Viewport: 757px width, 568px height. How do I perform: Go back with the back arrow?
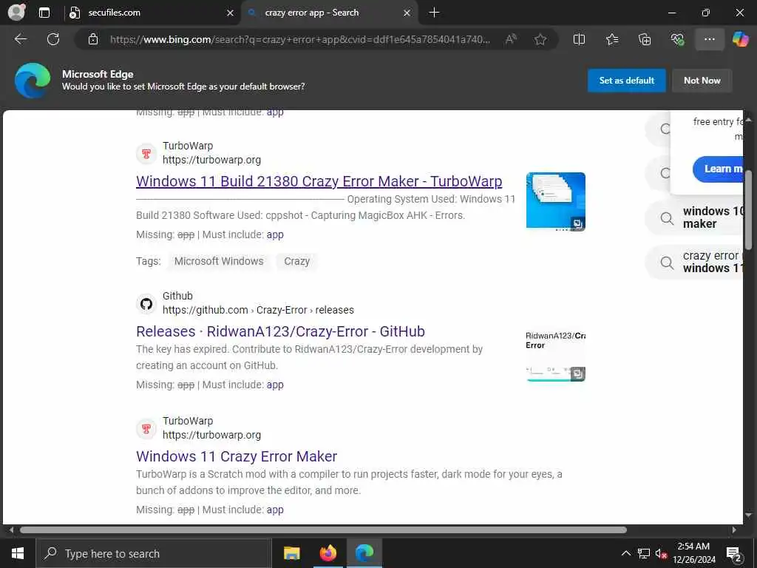[x=21, y=39]
